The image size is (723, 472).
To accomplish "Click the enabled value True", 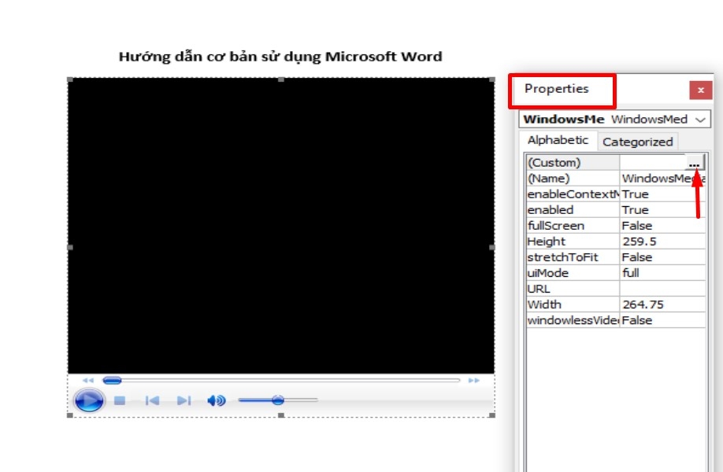I will click(635, 209).
